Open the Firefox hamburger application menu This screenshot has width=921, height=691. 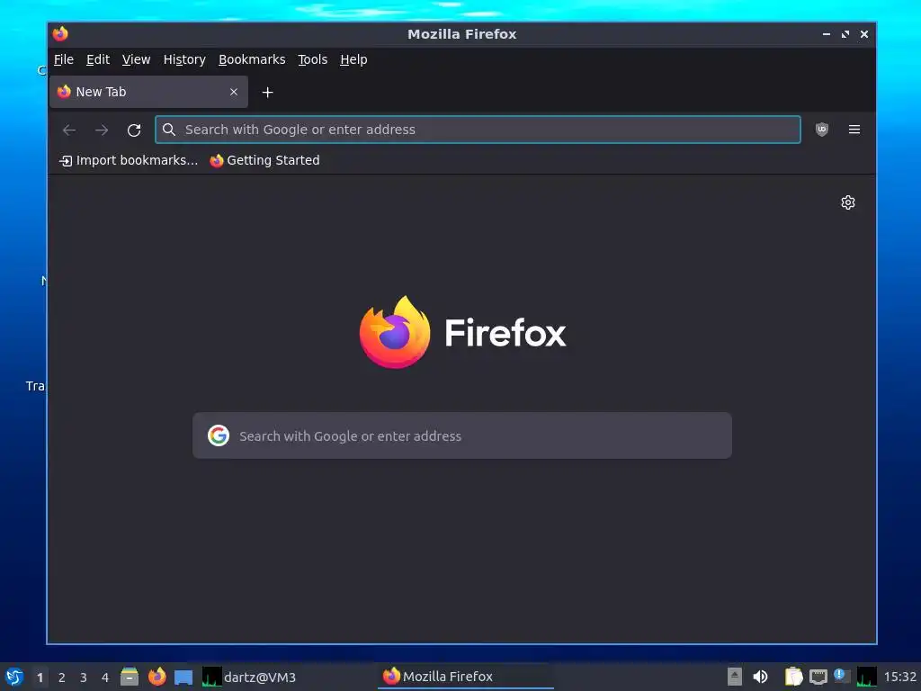point(854,130)
